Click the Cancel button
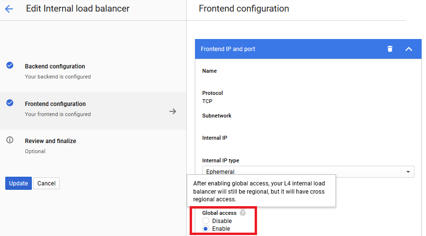 pos(46,184)
